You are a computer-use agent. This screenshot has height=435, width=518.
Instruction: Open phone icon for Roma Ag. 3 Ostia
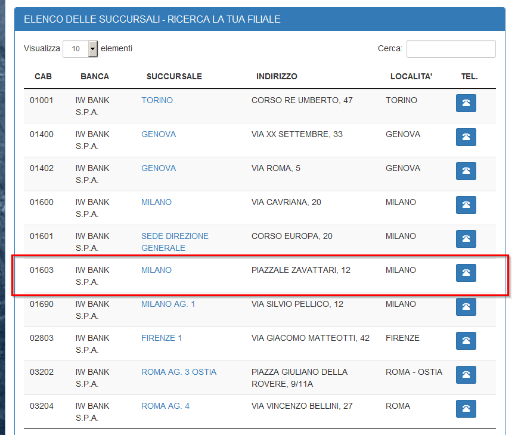click(466, 375)
